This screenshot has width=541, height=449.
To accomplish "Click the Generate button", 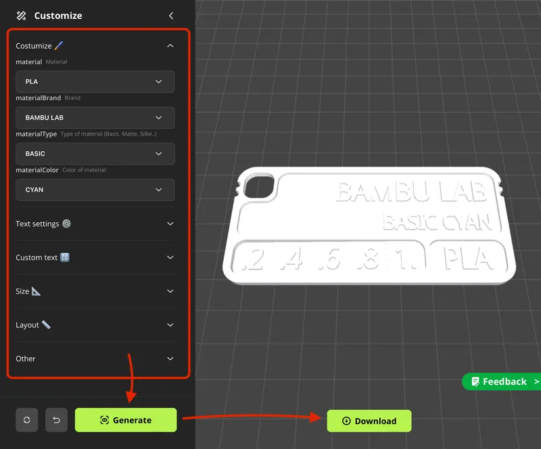I will [x=126, y=420].
